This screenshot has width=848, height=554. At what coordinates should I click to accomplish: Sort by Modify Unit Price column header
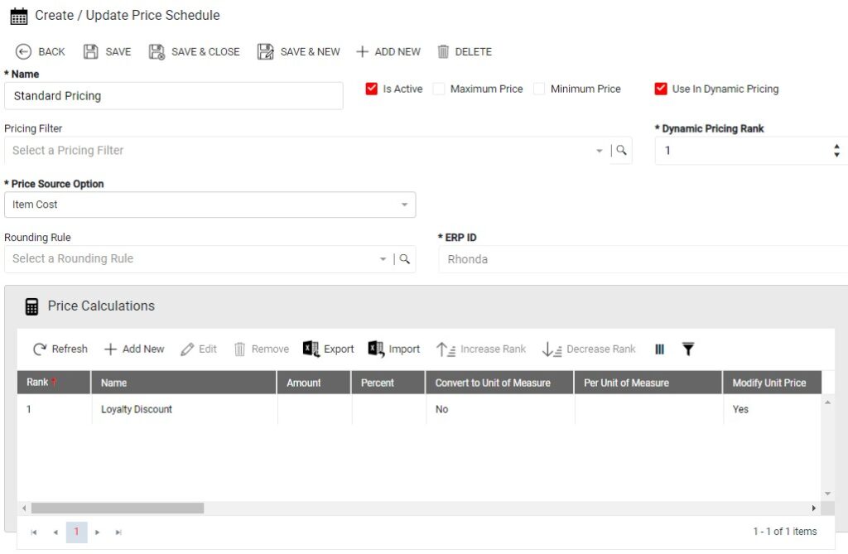[x=773, y=383]
